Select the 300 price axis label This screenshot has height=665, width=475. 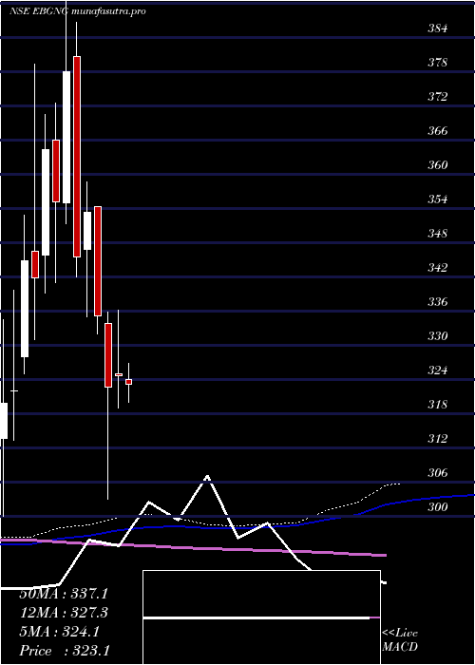(x=437, y=506)
